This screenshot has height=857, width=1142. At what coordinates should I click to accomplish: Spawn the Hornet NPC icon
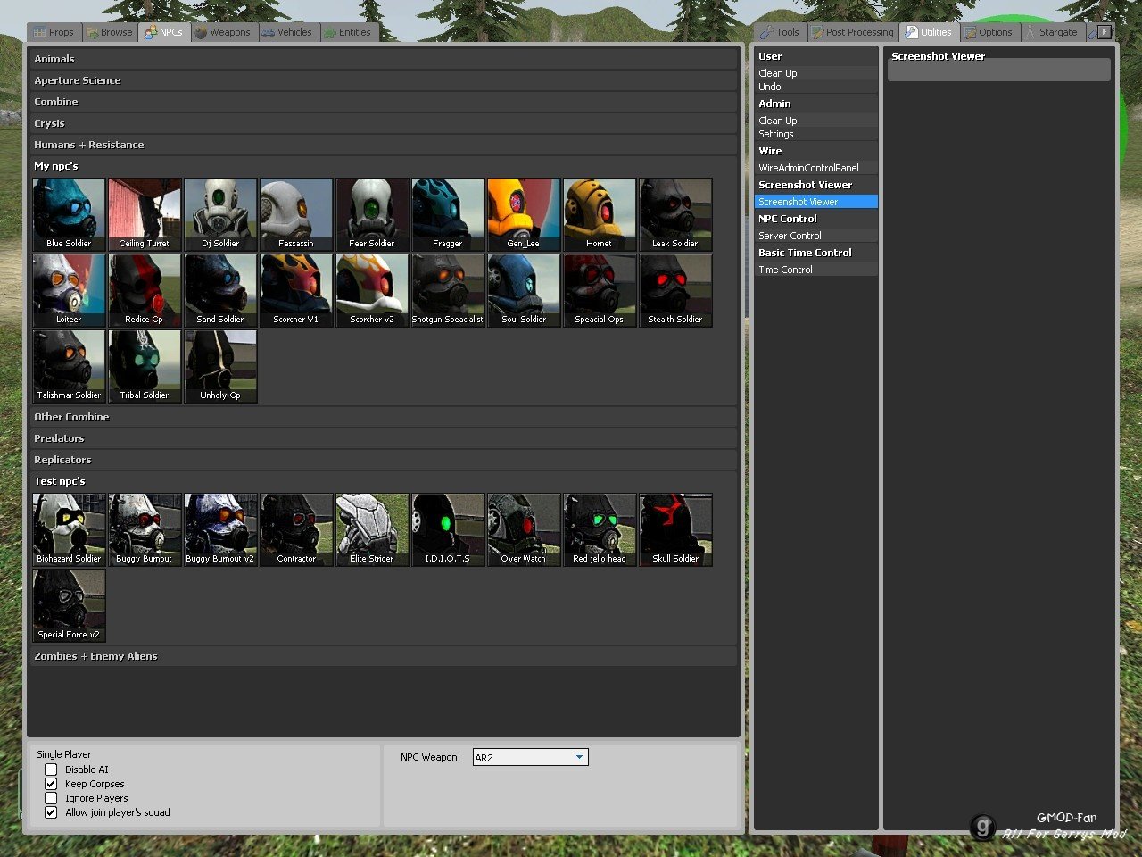pyautogui.click(x=600, y=214)
